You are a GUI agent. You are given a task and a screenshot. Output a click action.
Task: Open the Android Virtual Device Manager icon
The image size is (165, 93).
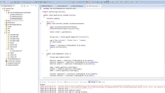(18, 2)
